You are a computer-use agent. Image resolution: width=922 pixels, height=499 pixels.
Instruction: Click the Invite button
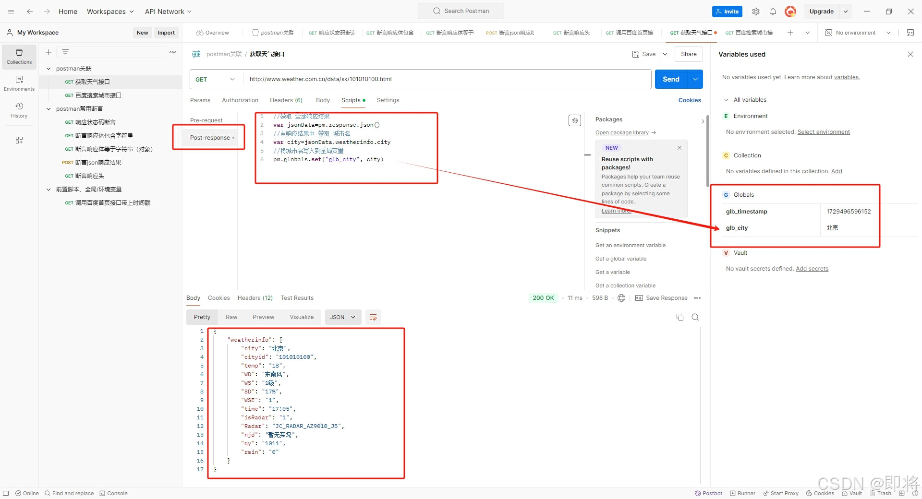point(727,12)
